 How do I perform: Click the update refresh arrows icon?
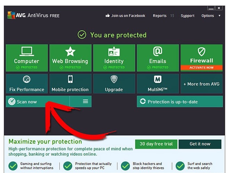pyautogui.click(x=143, y=101)
